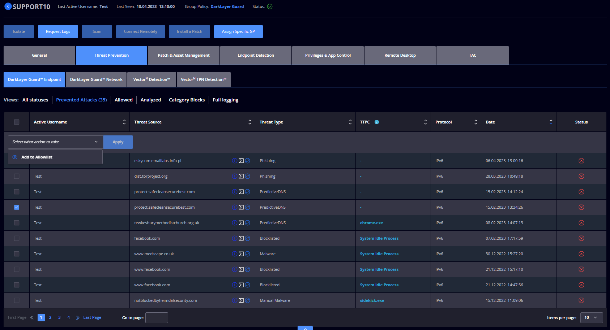Check the box for the notblockedbyheimdalsecurity.com row
This screenshot has height=330, width=610.
17,300
